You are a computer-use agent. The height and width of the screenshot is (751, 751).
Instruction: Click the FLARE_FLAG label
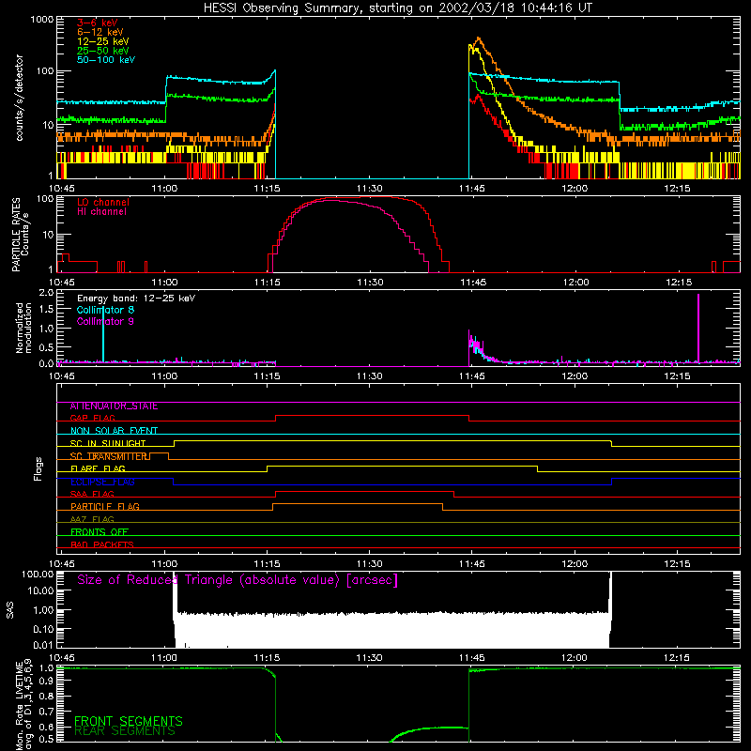(98, 468)
